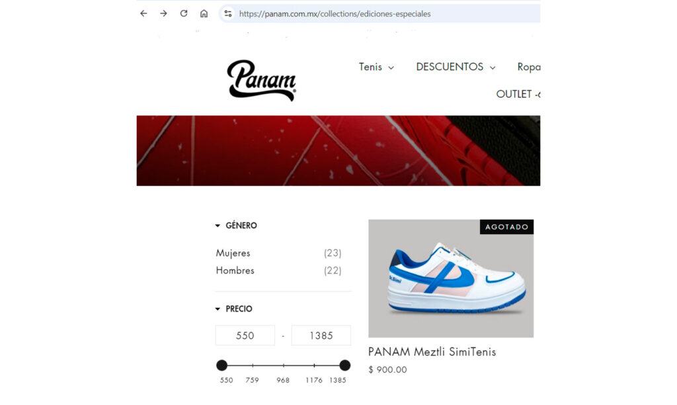Filter by Mujeres
Image resolution: width=677 pixels, height=405 pixels.
pos(278,253)
